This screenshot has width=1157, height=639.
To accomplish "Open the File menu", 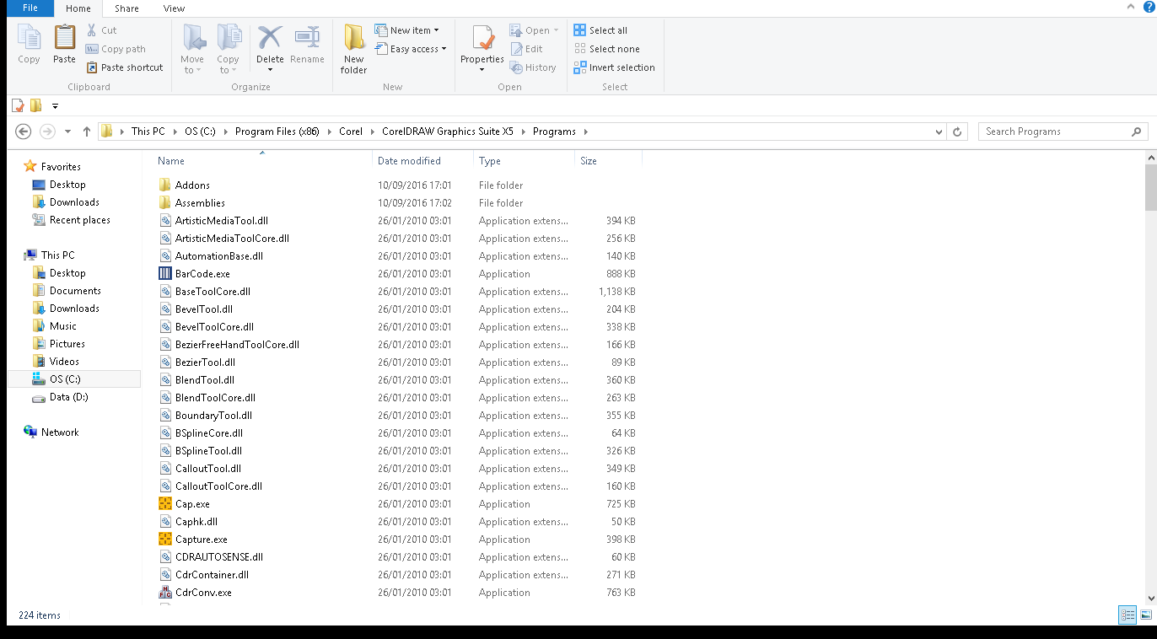I will pyautogui.click(x=30, y=8).
